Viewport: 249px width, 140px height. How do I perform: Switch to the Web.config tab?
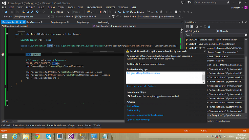103,22
